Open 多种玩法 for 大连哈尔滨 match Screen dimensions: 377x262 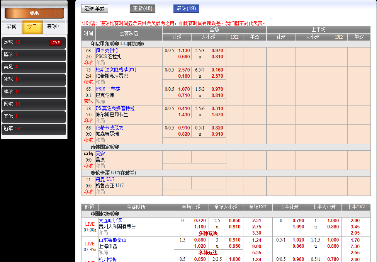(x=208, y=233)
